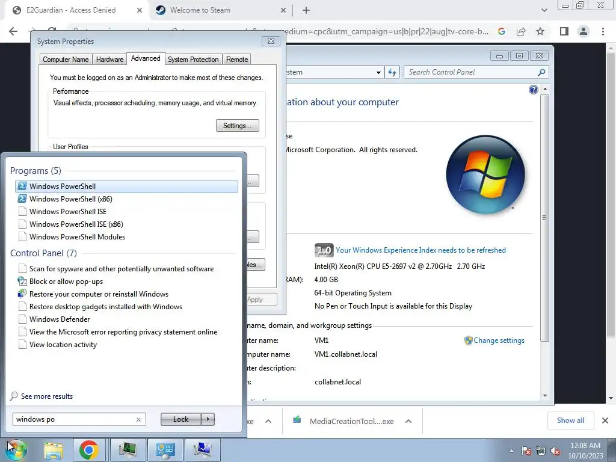Screen dimensions: 616x462
Task: Open Performance Settings button
Action: coord(237,125)
